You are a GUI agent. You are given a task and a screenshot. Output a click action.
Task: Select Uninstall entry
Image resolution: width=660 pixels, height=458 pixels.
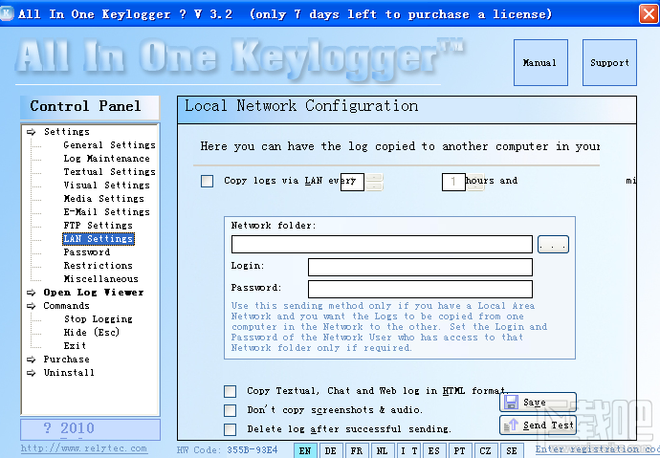pyautogui.click(x=69, y=373)
